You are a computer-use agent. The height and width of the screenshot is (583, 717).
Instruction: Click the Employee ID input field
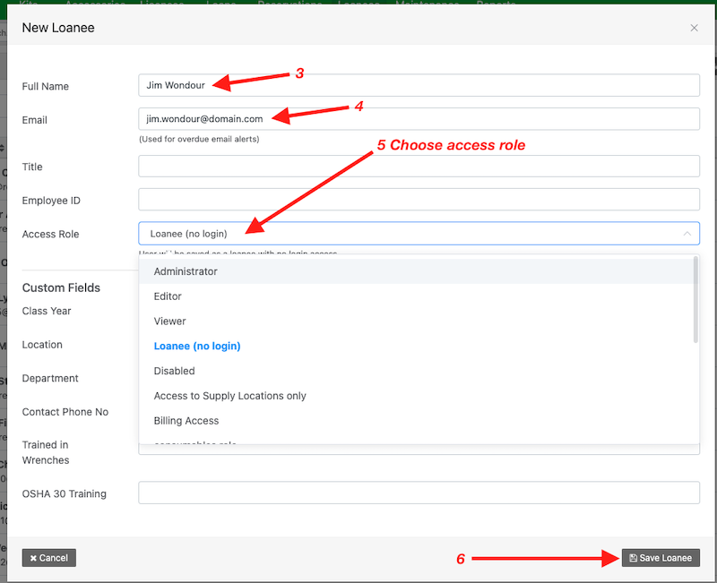tap(419, 199)
